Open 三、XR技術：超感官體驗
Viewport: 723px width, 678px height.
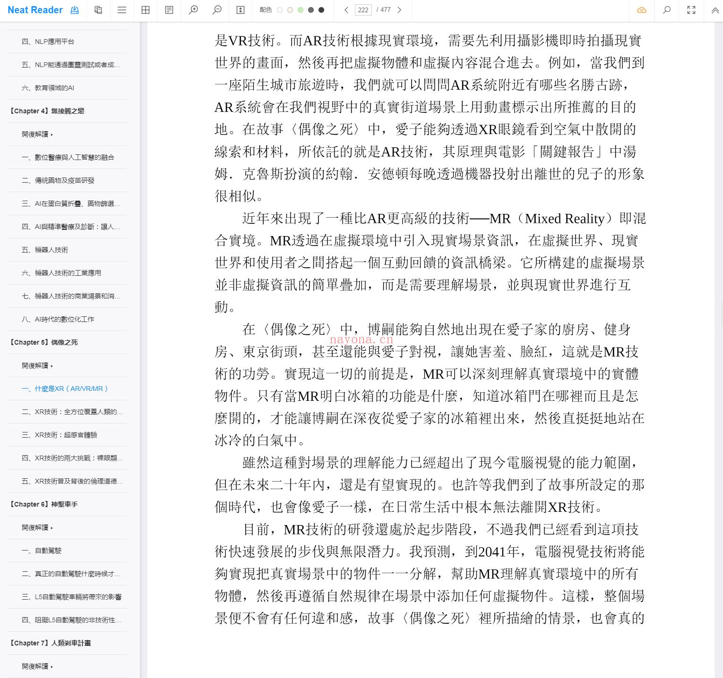(x=60, y=435)
